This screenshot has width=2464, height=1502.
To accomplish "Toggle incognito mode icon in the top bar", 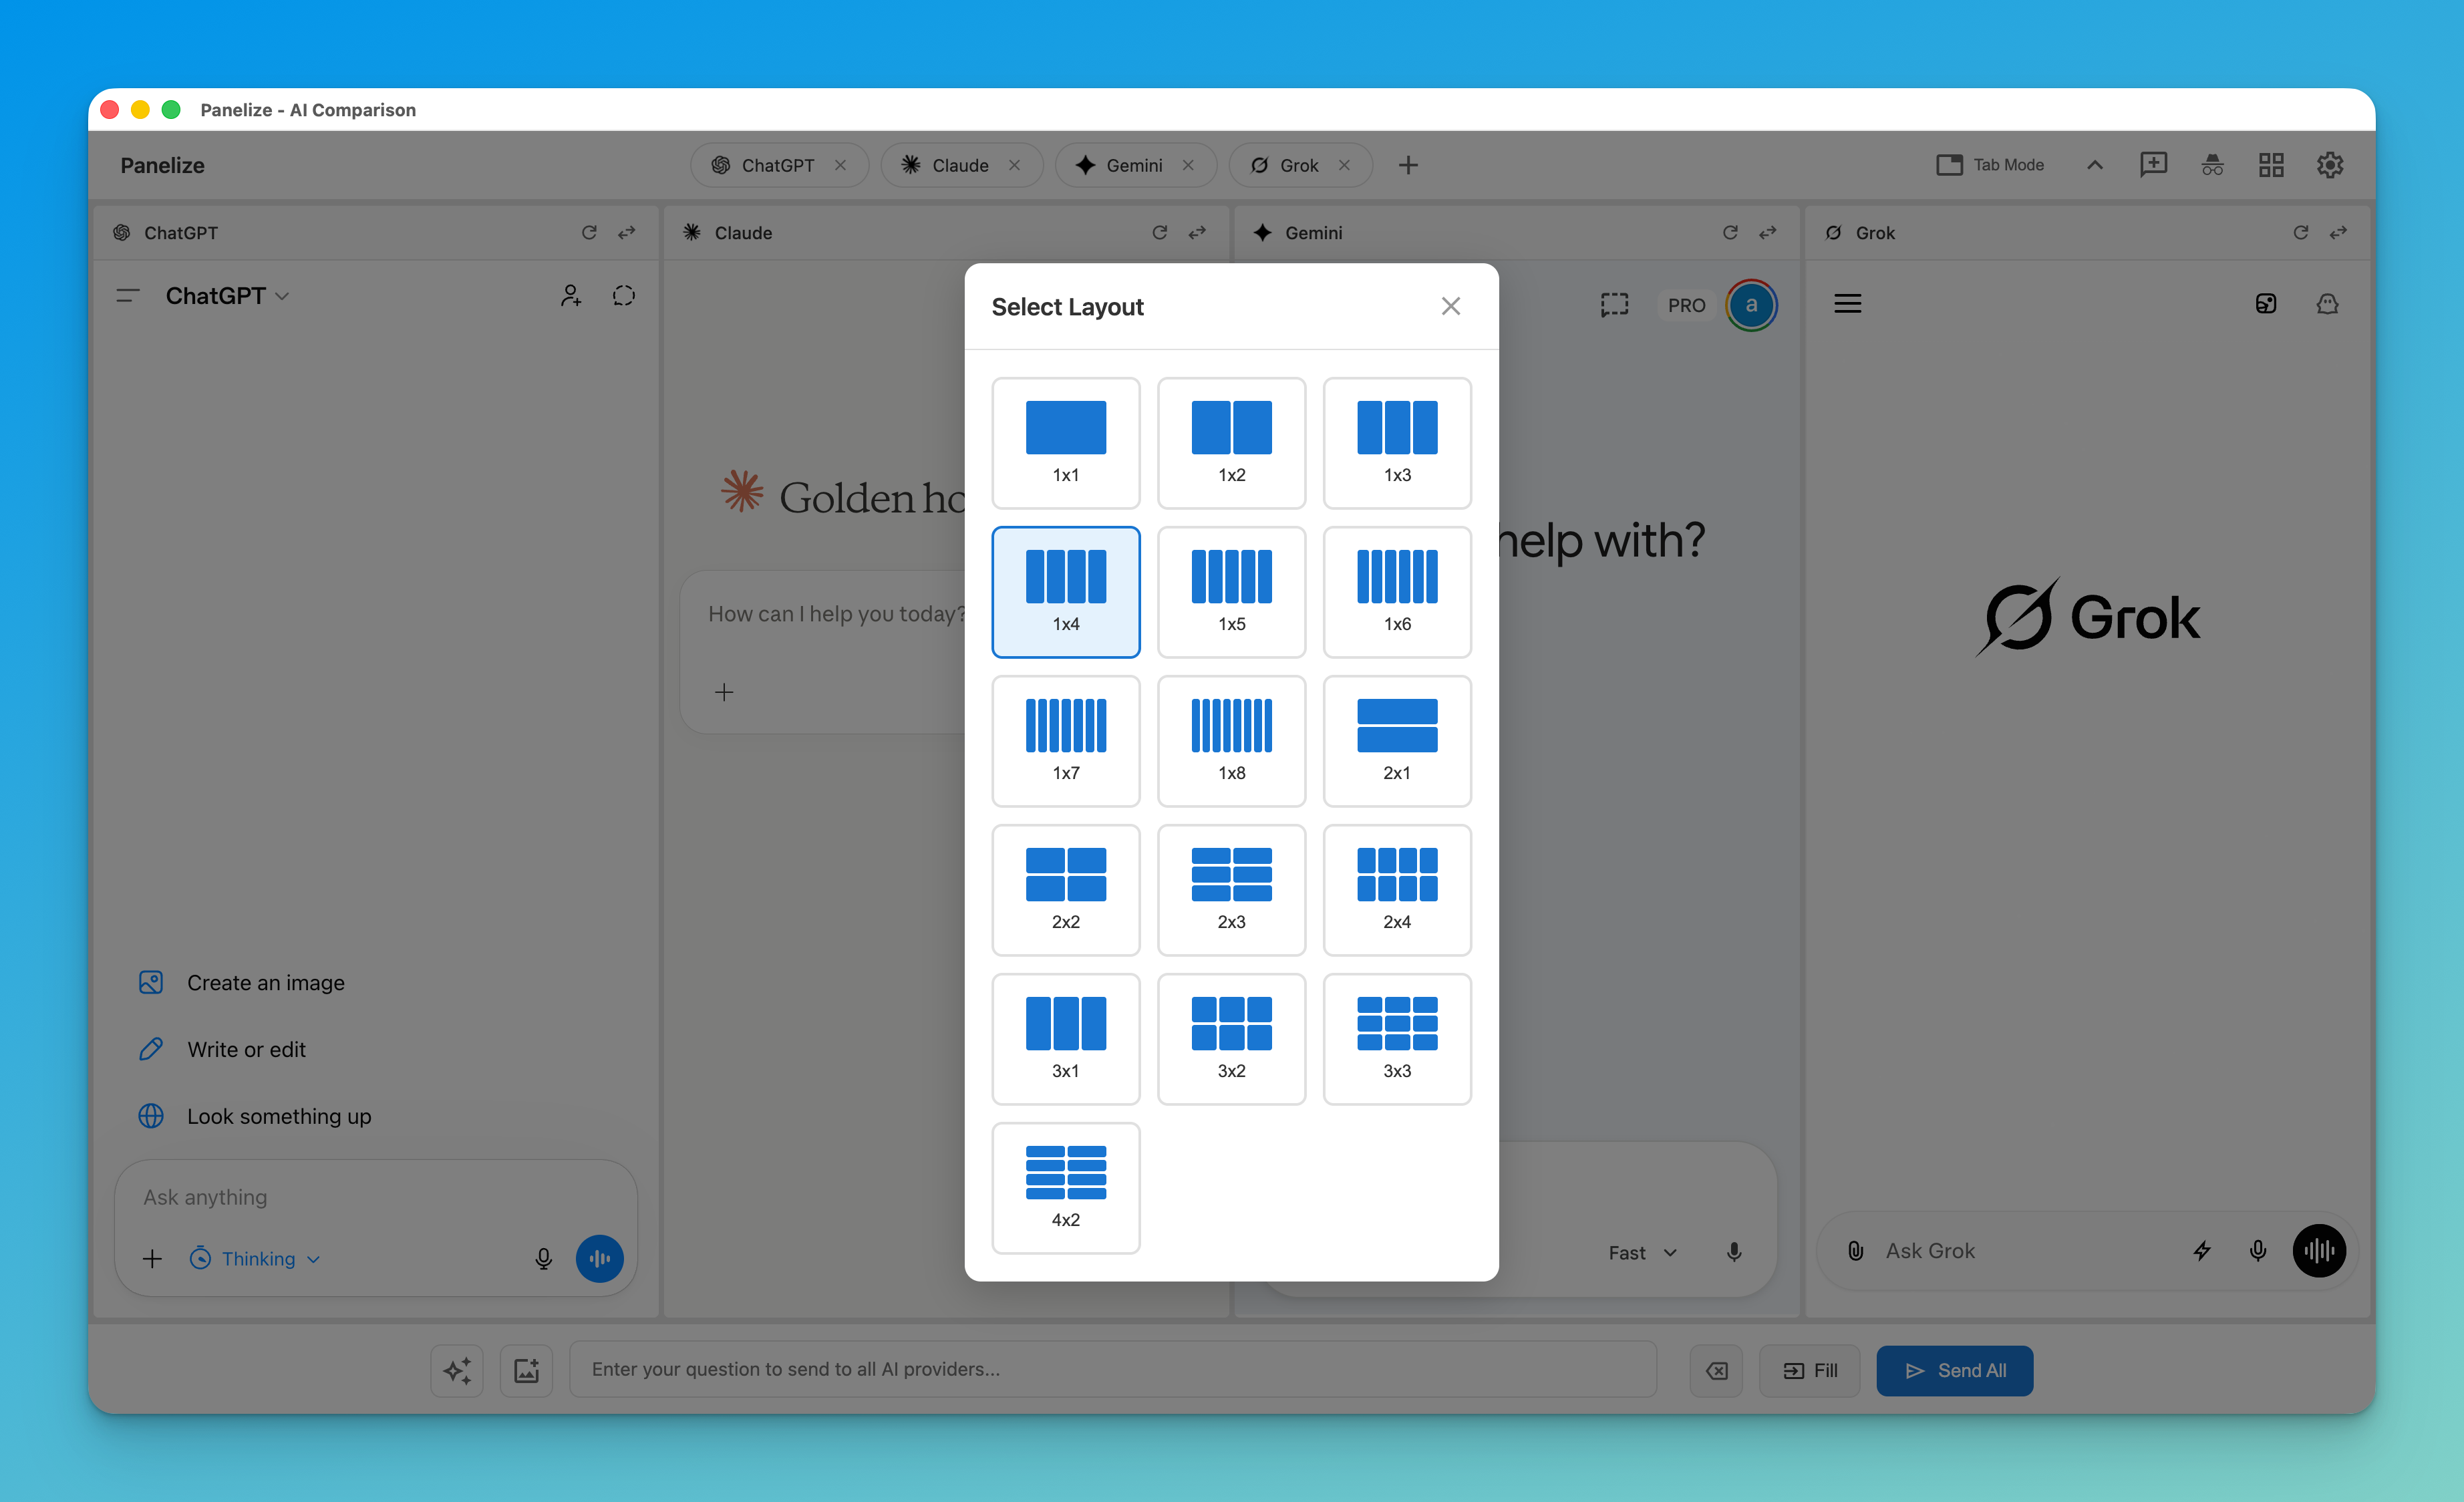I will tap(2212, 165).
